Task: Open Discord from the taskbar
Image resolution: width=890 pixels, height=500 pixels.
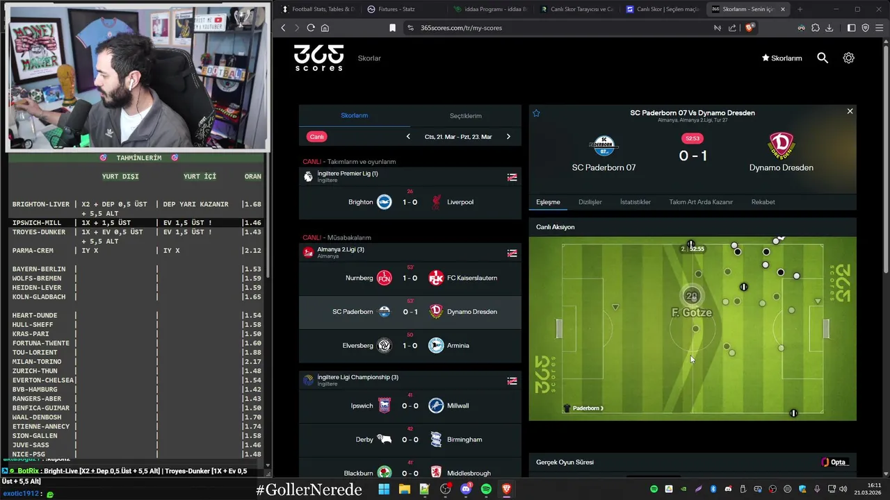Action: (x=466, y=489)
